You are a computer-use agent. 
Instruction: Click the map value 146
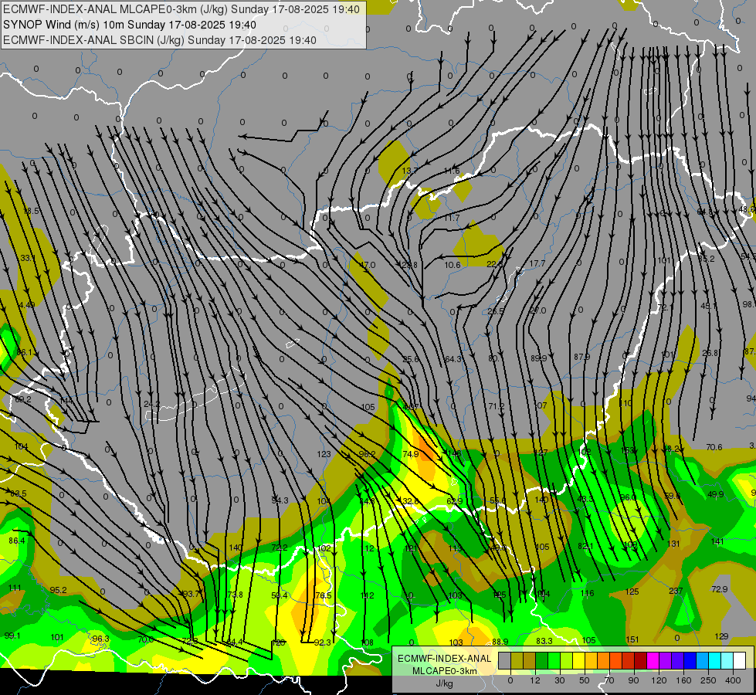point(454,453)
